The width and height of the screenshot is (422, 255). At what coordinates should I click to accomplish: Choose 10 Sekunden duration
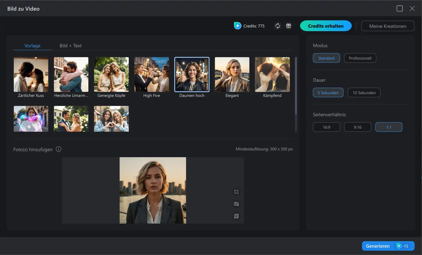[x=364, y=93]
